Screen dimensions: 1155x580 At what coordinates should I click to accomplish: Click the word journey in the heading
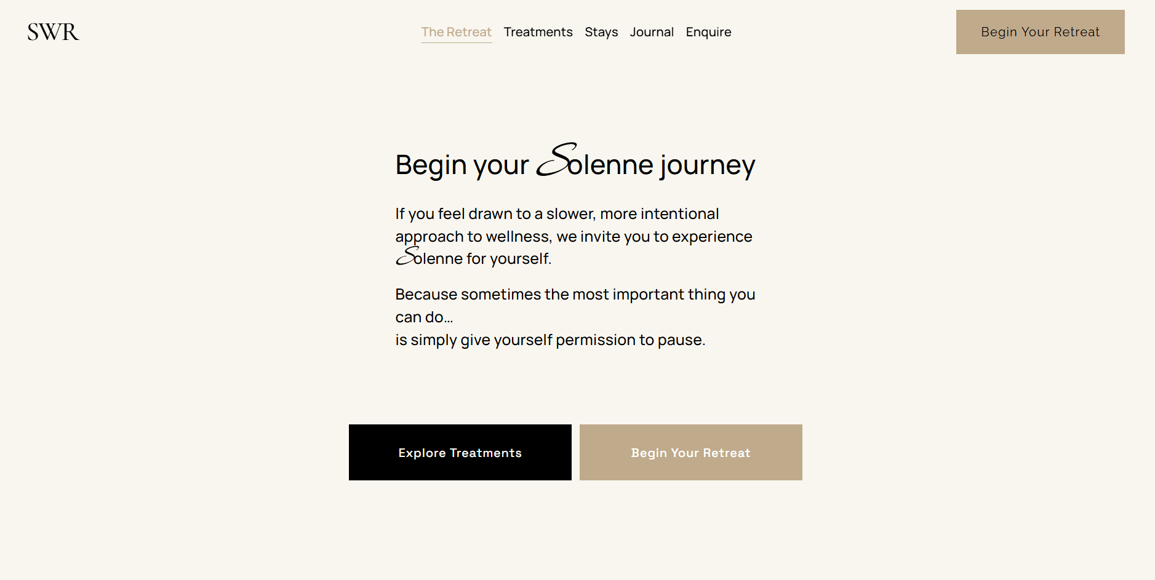pyautogui.click(x=708, y=165)
